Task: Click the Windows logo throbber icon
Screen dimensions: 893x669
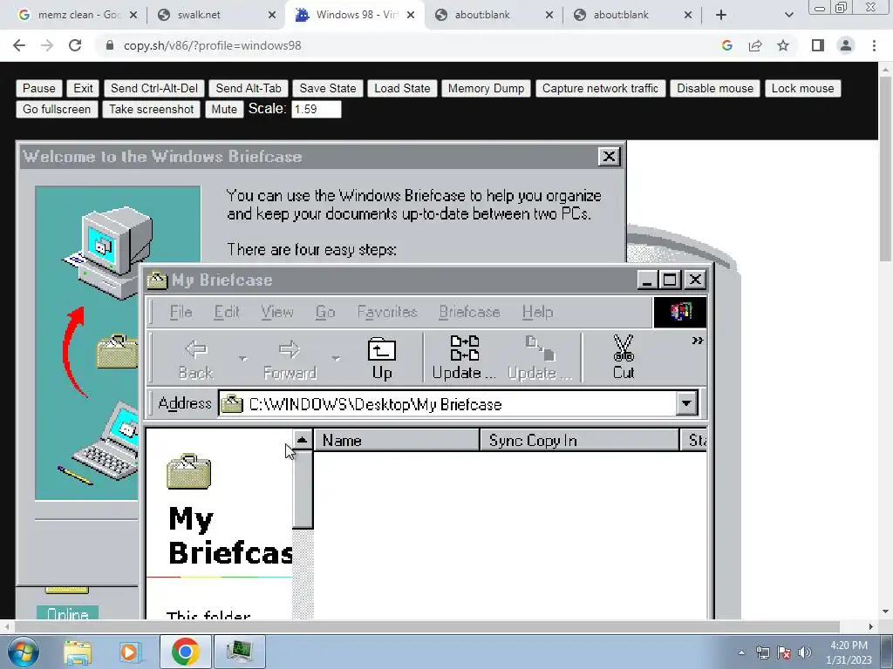Action: [680, 313]
